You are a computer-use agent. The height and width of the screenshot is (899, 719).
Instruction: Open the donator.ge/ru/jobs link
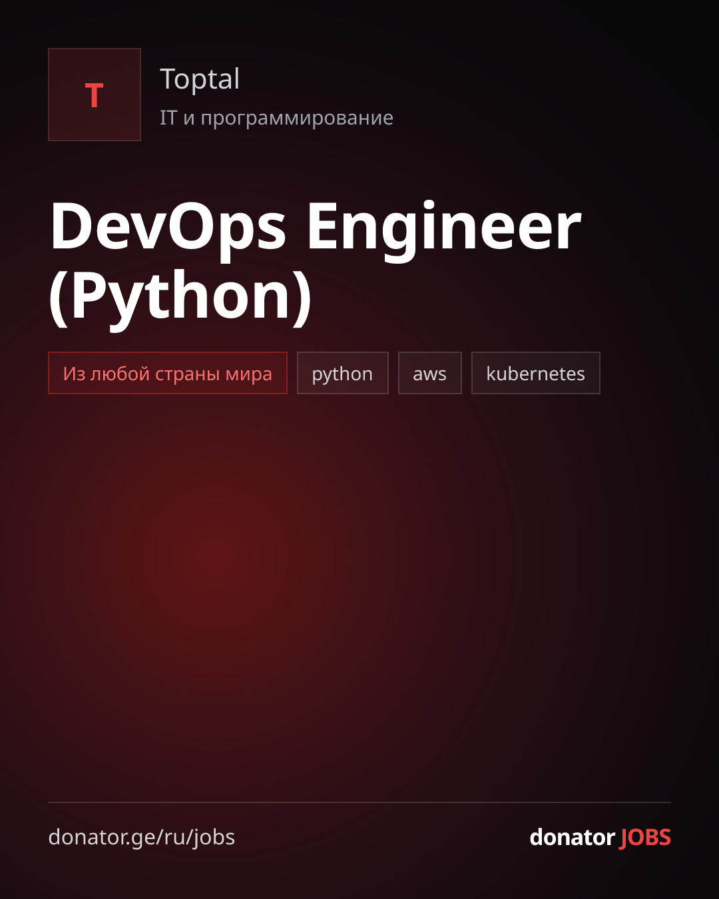point(142,837)
